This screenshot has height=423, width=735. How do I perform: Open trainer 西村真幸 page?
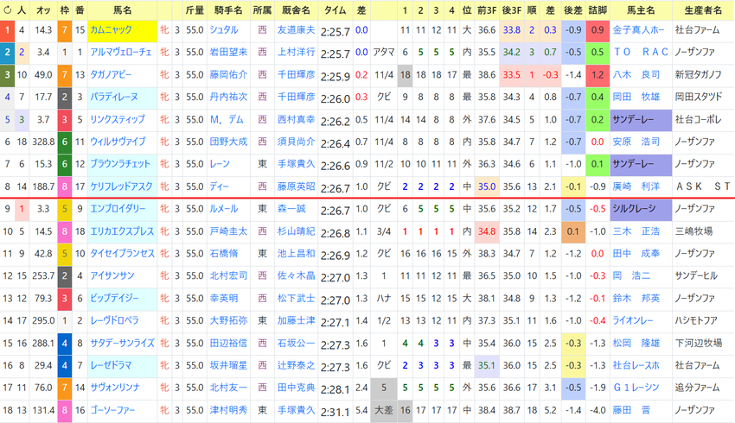tap(296, 119)
